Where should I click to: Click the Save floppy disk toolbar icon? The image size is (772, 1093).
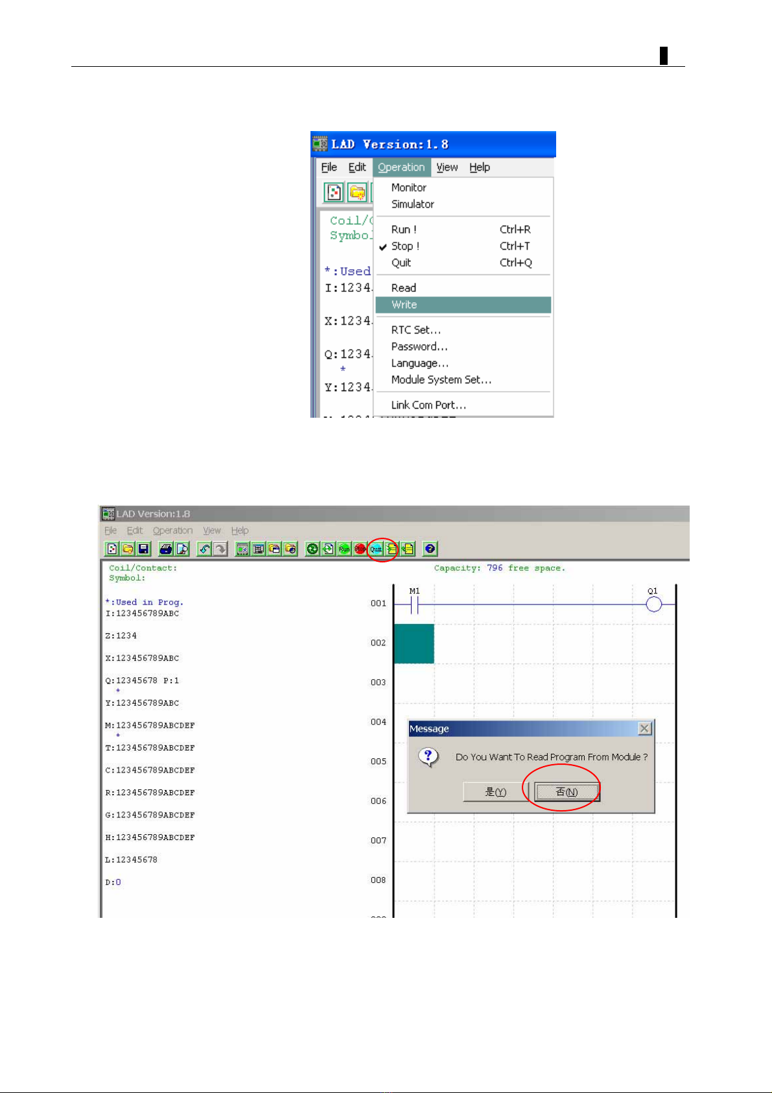pos(144,549)
